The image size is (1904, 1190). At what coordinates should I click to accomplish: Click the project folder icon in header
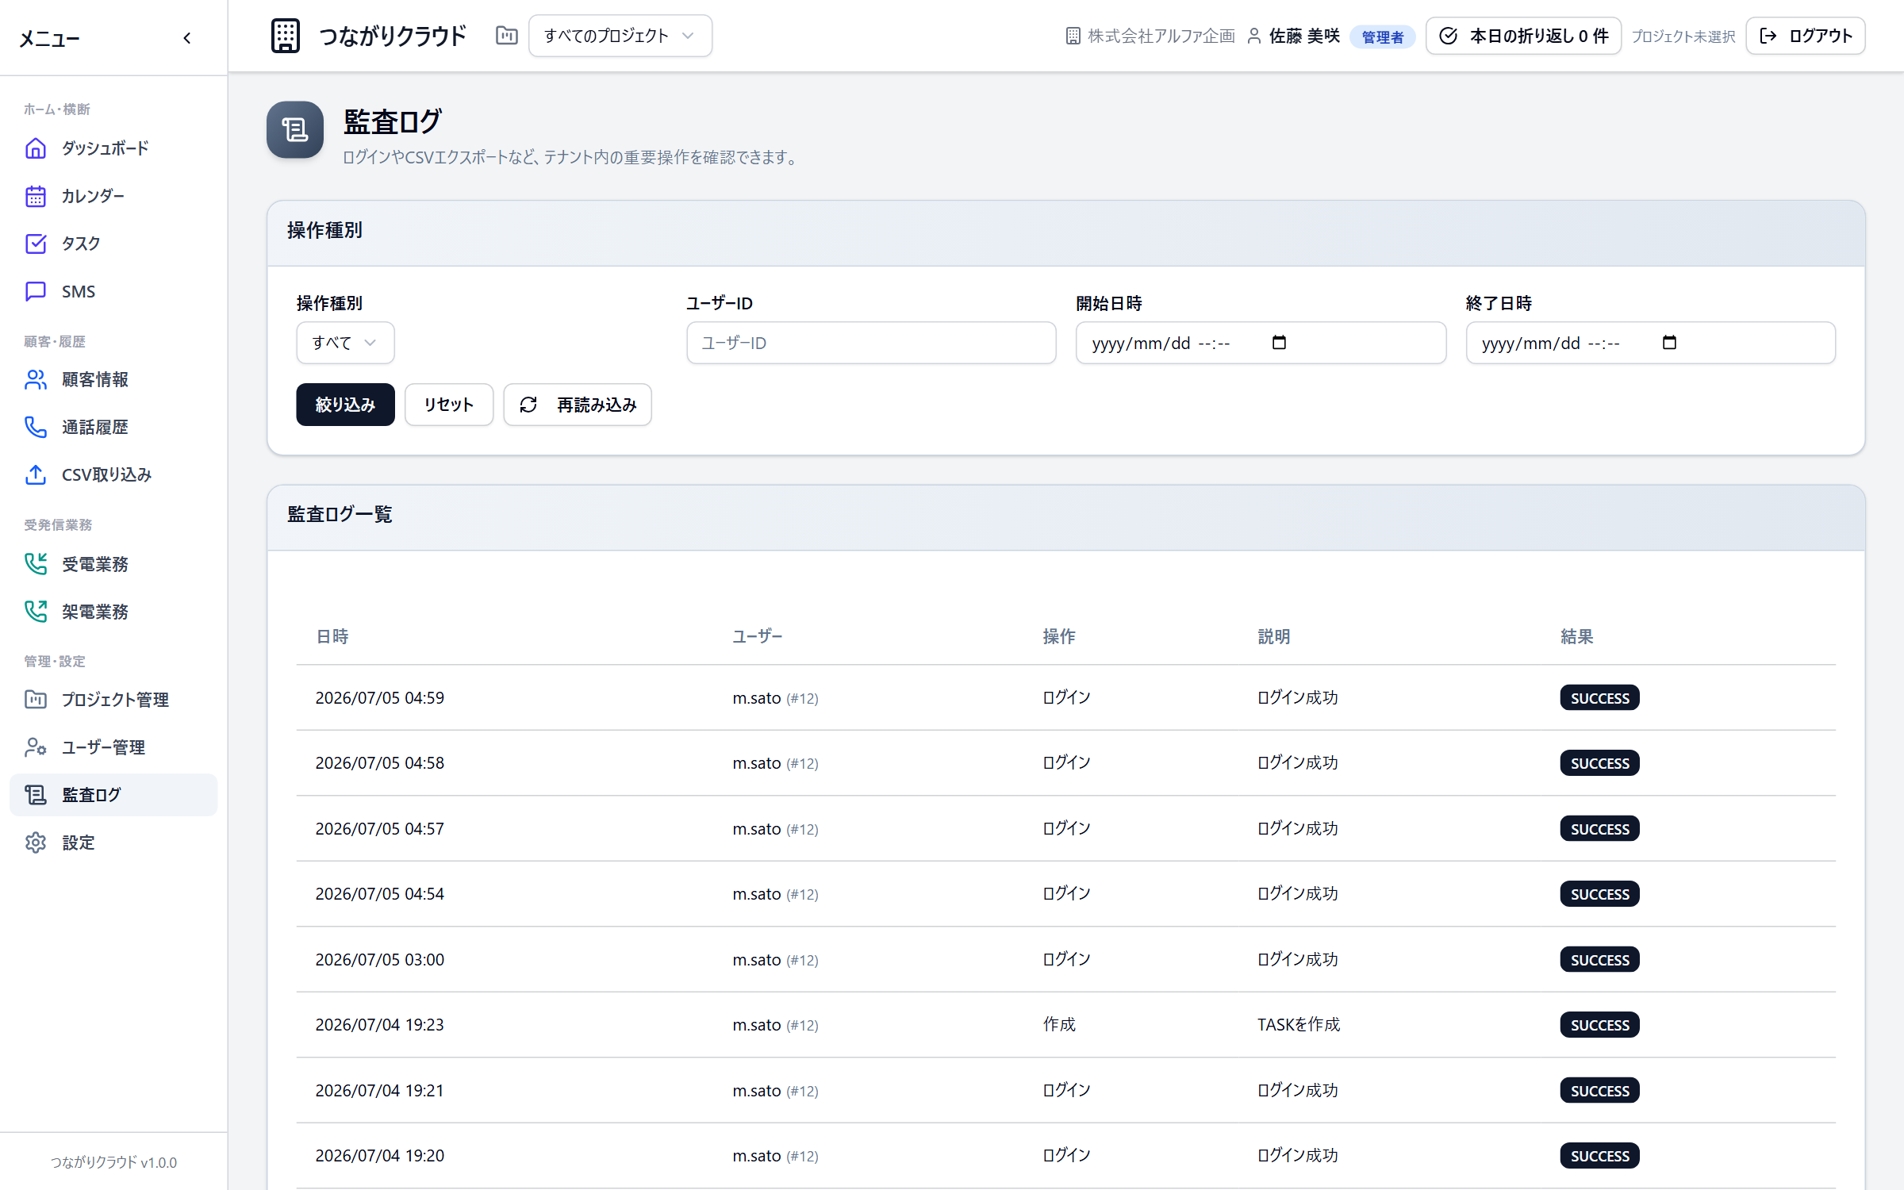coord(507,36)
